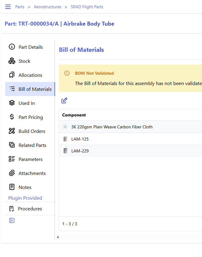Image resolution: width=202 pixels, height=257 pixels.
Task: Click the Plugin Provided section label
Action: 25,198
